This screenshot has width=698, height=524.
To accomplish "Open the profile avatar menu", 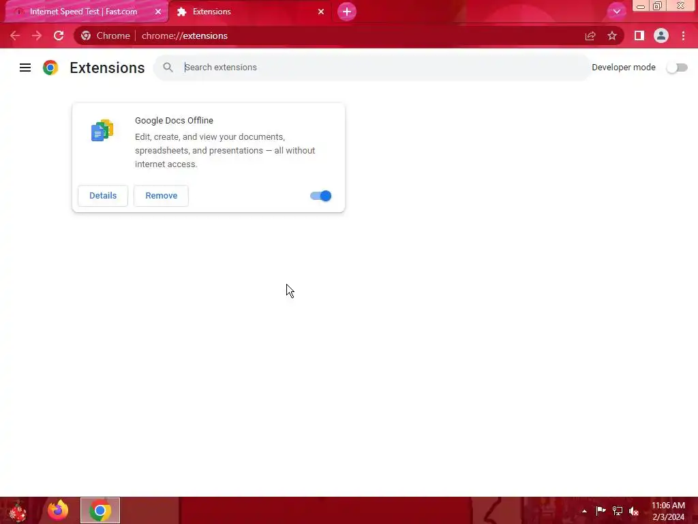I will tap(661, 35).
